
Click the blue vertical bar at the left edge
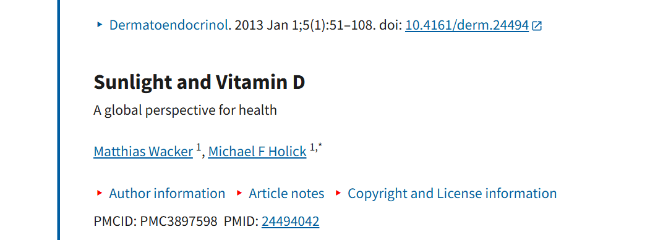(59, 120)
